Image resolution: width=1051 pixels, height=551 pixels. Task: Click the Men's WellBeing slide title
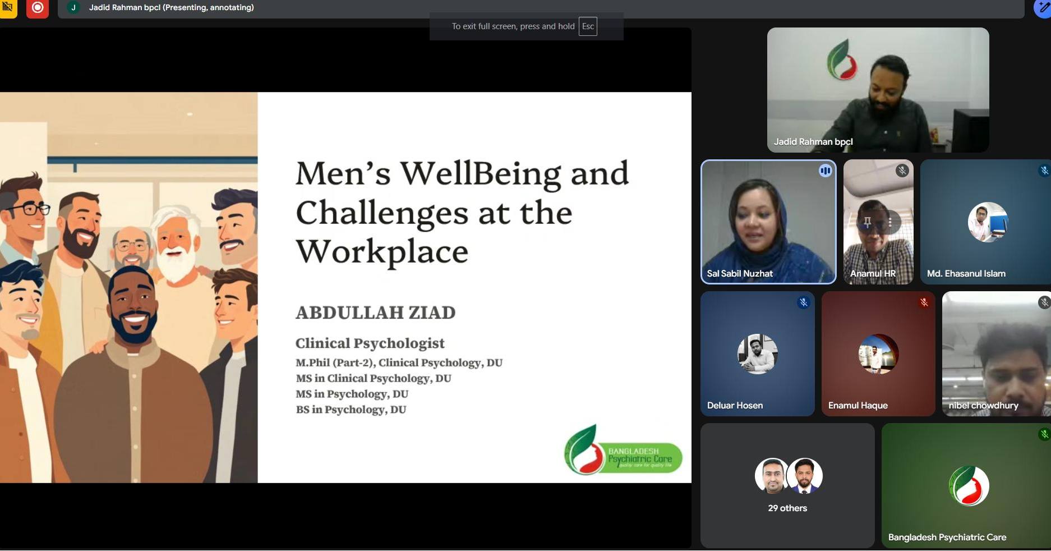462,212
